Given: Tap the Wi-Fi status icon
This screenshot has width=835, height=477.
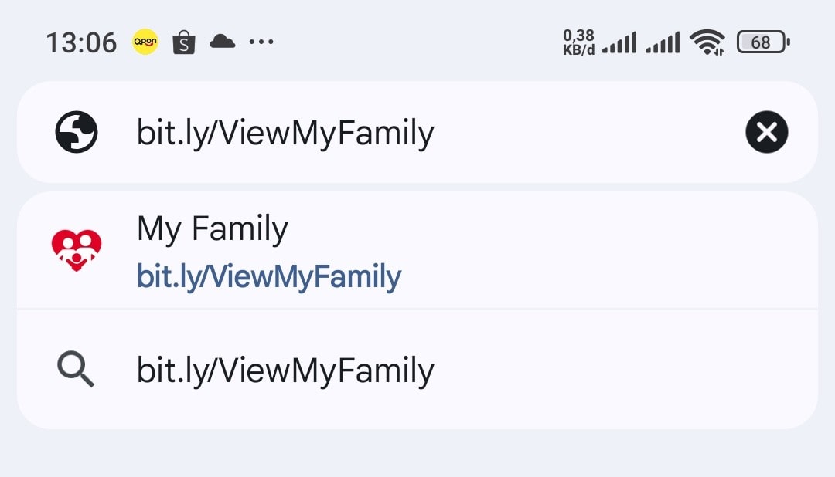Looking at the screenshot, I should (707, 42).
